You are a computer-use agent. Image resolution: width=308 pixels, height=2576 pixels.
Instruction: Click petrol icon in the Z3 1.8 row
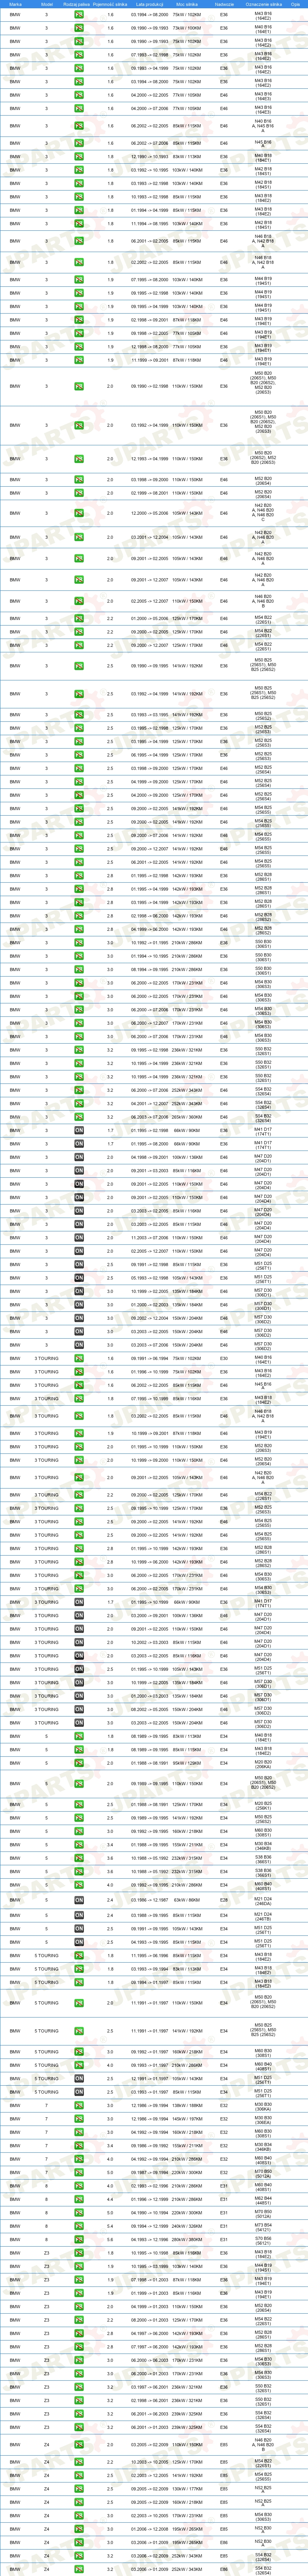(x=79, y=2253)
